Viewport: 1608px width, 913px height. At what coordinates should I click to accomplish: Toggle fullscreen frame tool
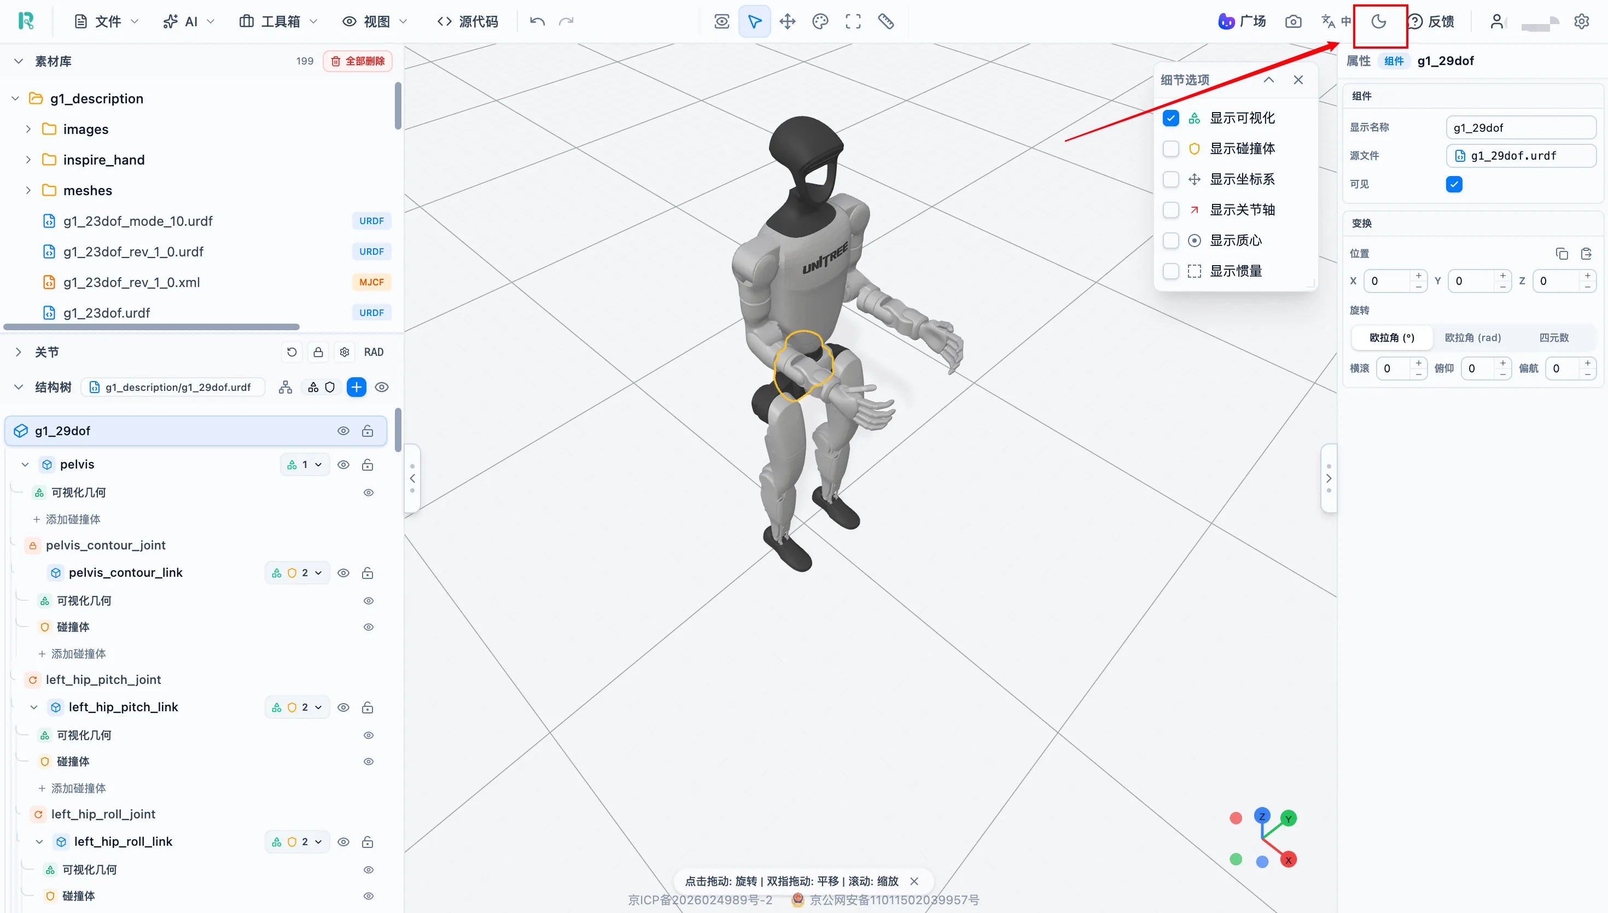coord(853,21)
